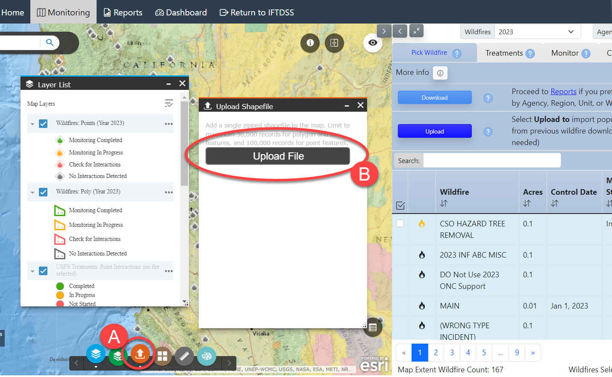Open the Upload Shapefile widget icon

pos(140,354)
